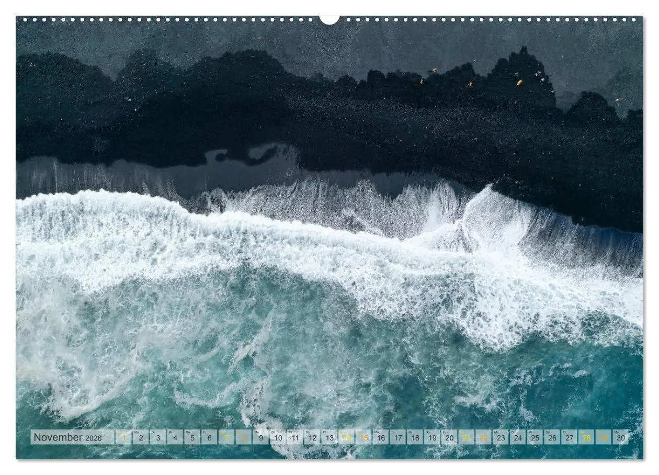This screenshot has height=475, width=659.
Task: Select day 5 in the calendar strip
Action: [x=192, y=437]
